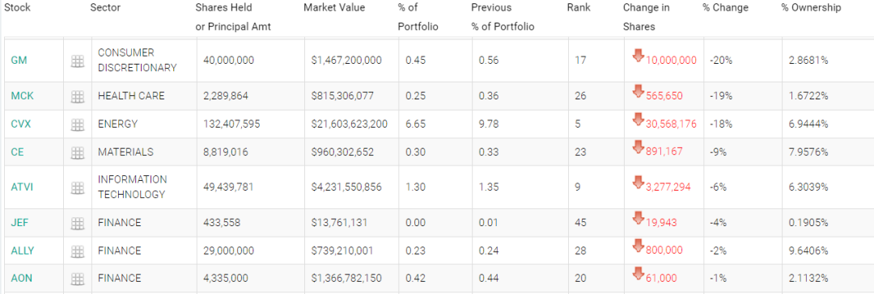Screen dimensions: 874x294
Task: Open the CVX ticker link
Action: coord(20,124)
